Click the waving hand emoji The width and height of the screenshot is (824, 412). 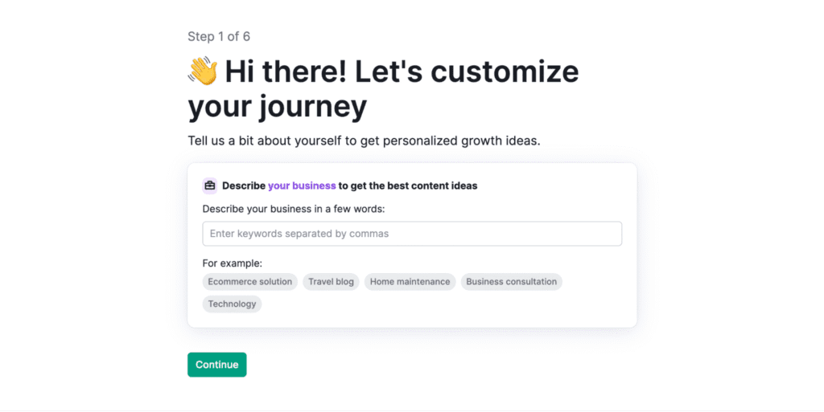click(x=203, y=71)
